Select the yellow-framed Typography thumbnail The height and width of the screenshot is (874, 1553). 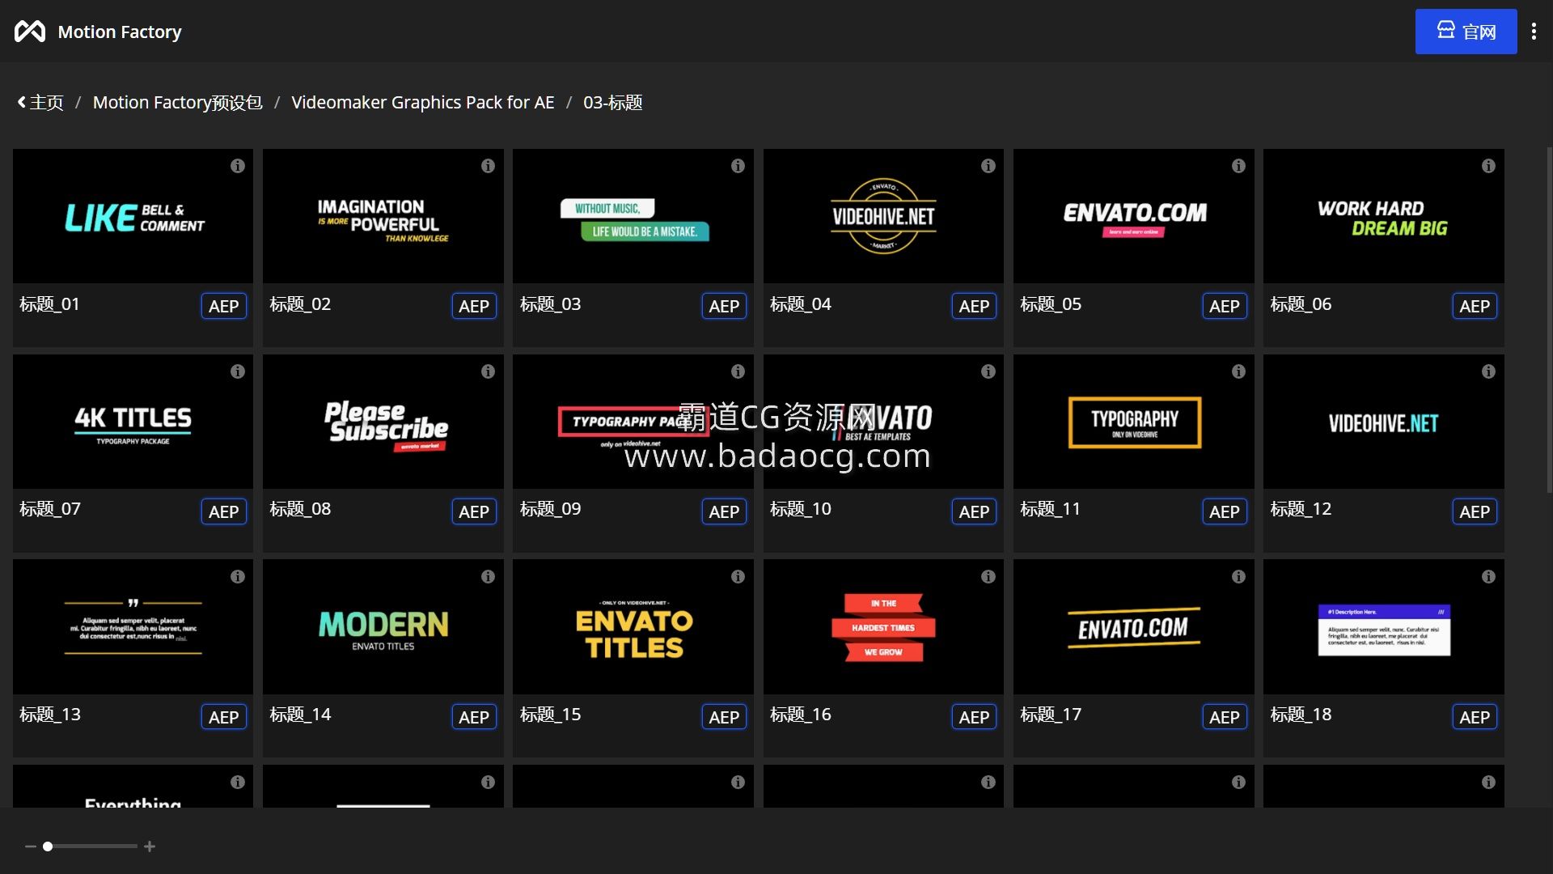1134,422
